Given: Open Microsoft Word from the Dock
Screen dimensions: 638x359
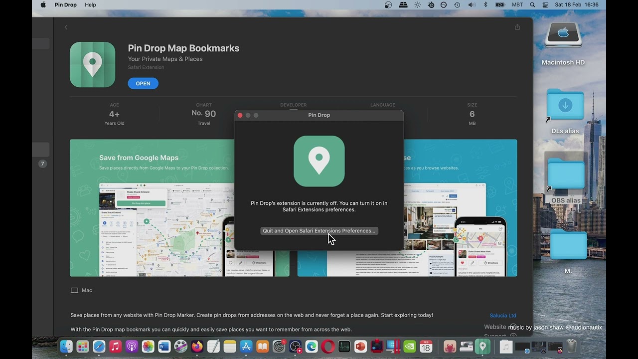Looking at the screenshot, I should coord(164,347).
